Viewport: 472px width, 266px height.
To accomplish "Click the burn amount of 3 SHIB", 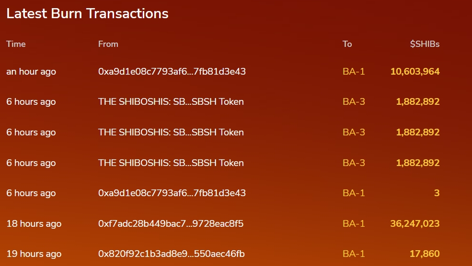I will [x=437, y=193].
